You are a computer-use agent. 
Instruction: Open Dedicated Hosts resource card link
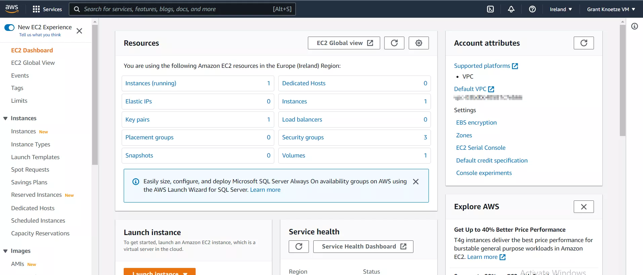click(x=304, y=83)
